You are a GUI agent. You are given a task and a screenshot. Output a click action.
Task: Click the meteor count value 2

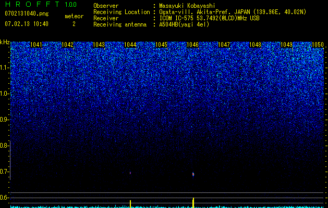click(x=74, y=24)
